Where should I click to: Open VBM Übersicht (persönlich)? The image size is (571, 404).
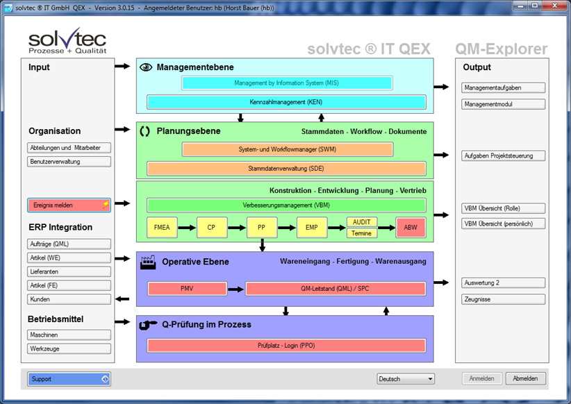(503, 224)
